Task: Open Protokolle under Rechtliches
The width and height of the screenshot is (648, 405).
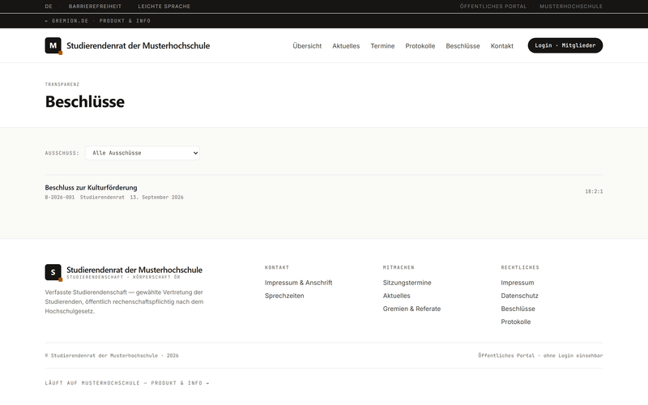Action: click(x=516, y=322)
